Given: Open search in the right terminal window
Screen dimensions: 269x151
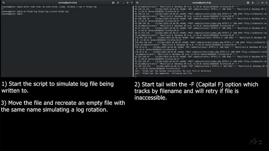Looking at the screenshot, I should coord(137,3).
